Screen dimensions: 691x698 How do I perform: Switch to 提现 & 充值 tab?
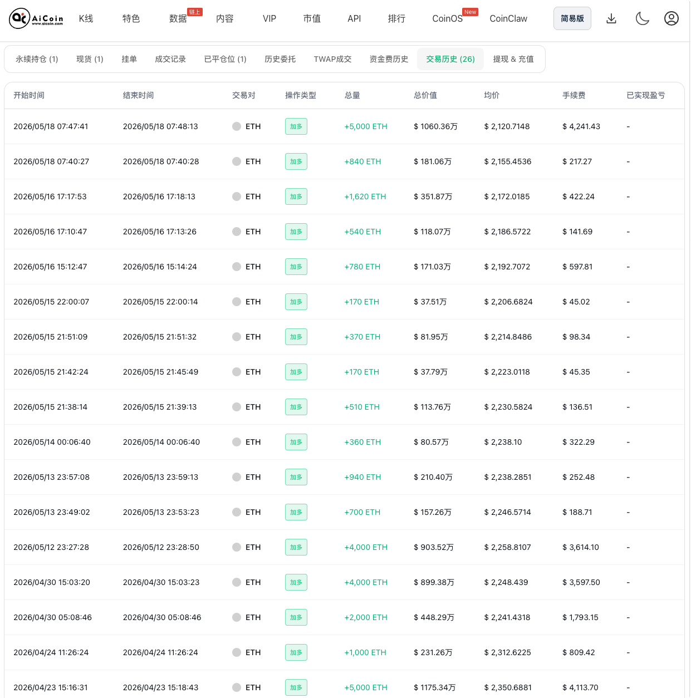513,59
